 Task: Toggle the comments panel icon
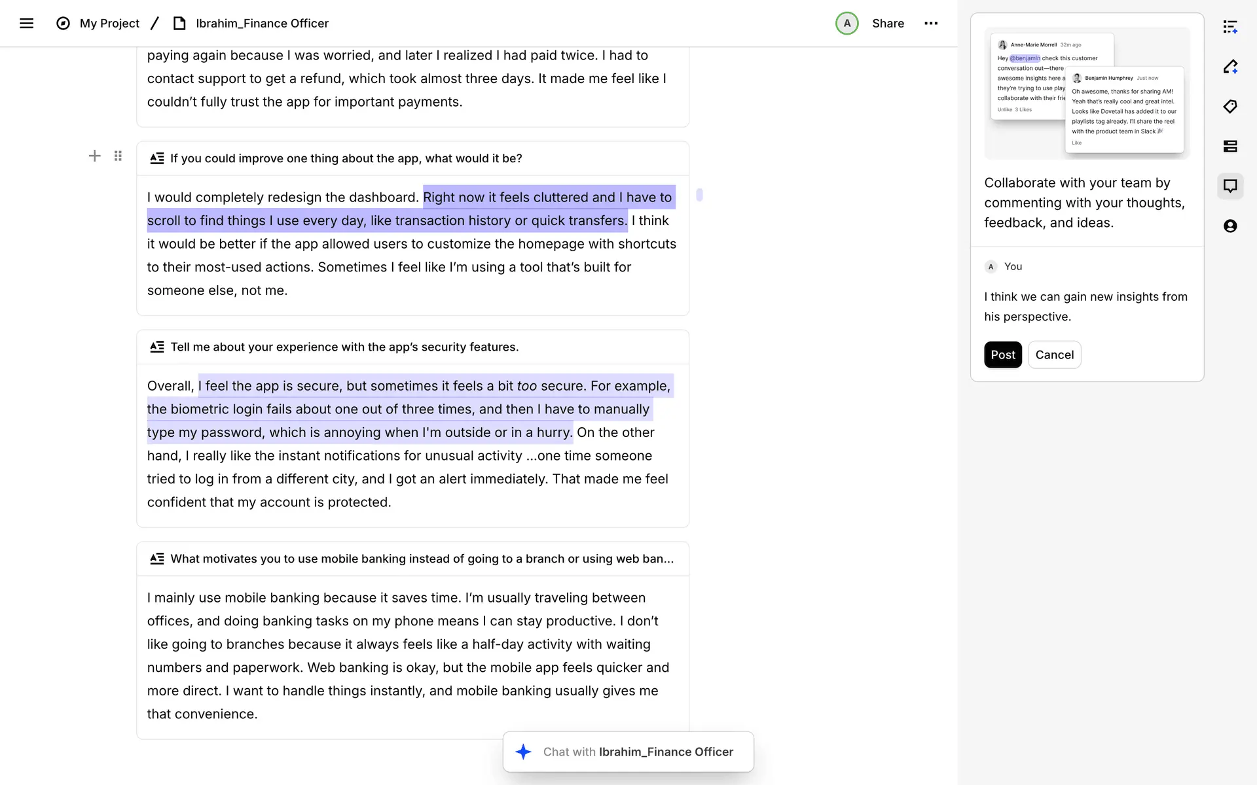pyautogui.click(x=1230, y=186)
